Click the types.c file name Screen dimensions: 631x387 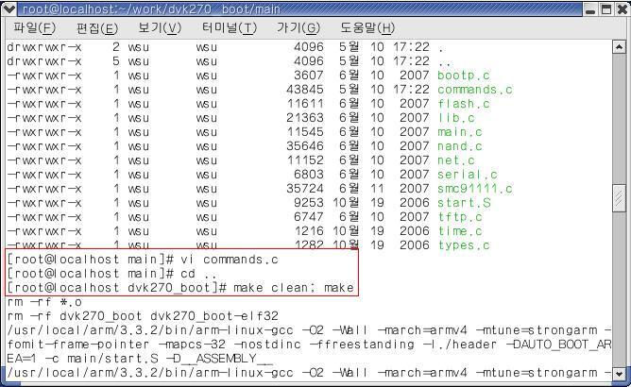[464, 245]
